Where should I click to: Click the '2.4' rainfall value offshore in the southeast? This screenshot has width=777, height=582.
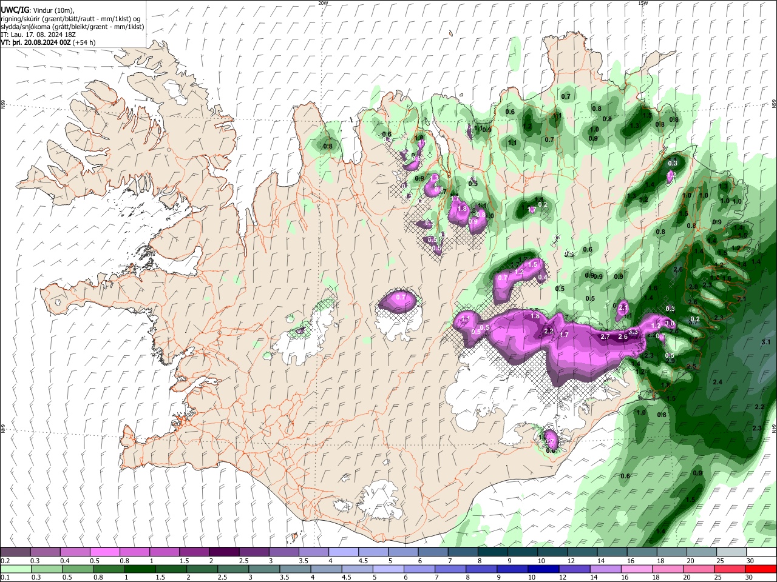[718, 382]
